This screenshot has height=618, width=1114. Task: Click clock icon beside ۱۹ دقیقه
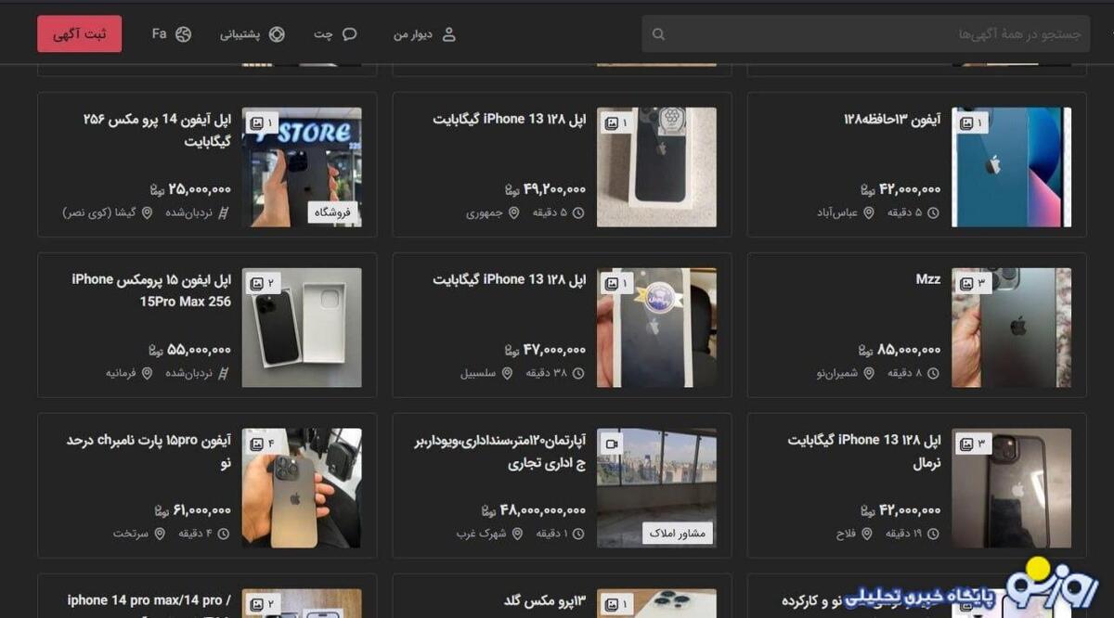click(x=933, y=534)
